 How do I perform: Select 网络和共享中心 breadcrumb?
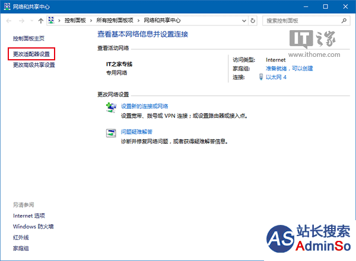tap(162, 20)
